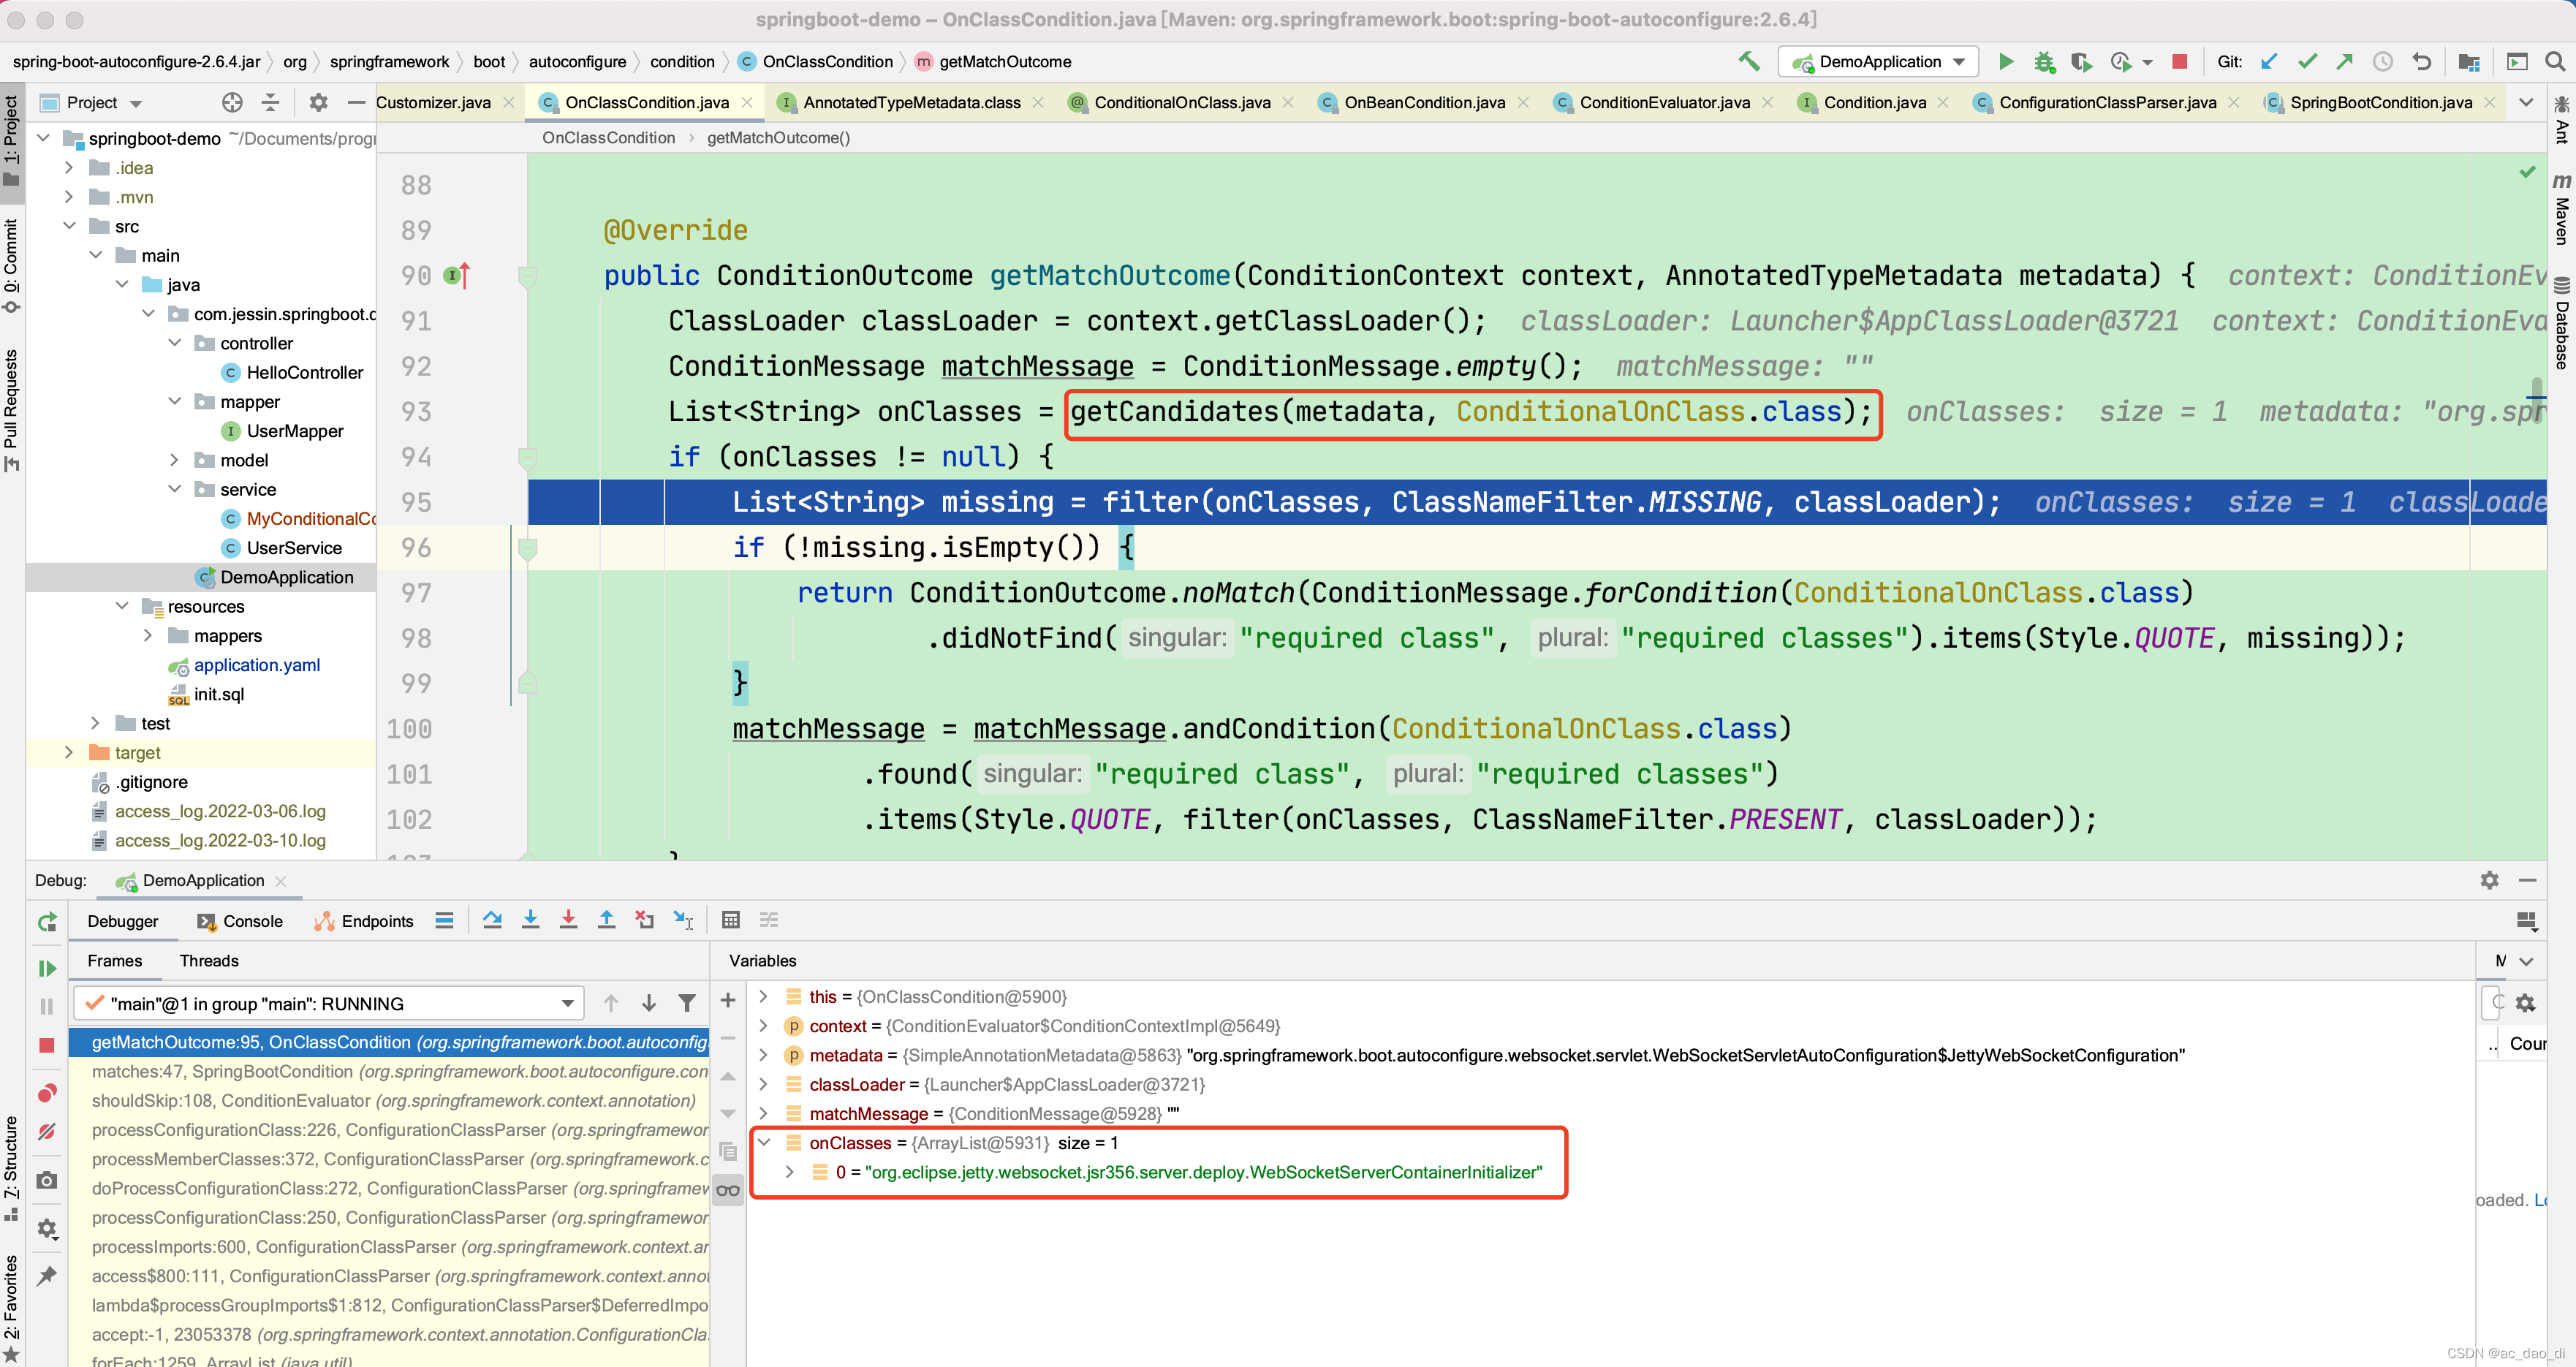The height and width of the screenshot is (1367, 2576).
Task: Click the Maven tool window button
Action: (x=2562, y=209)
